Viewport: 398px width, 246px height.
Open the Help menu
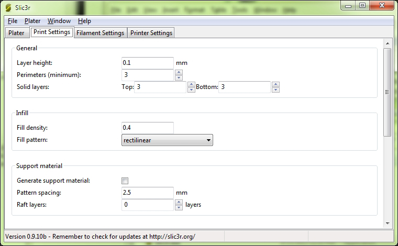click(84, 21)
